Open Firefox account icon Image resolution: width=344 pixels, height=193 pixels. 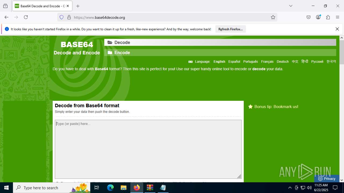(x=318, y=17)
